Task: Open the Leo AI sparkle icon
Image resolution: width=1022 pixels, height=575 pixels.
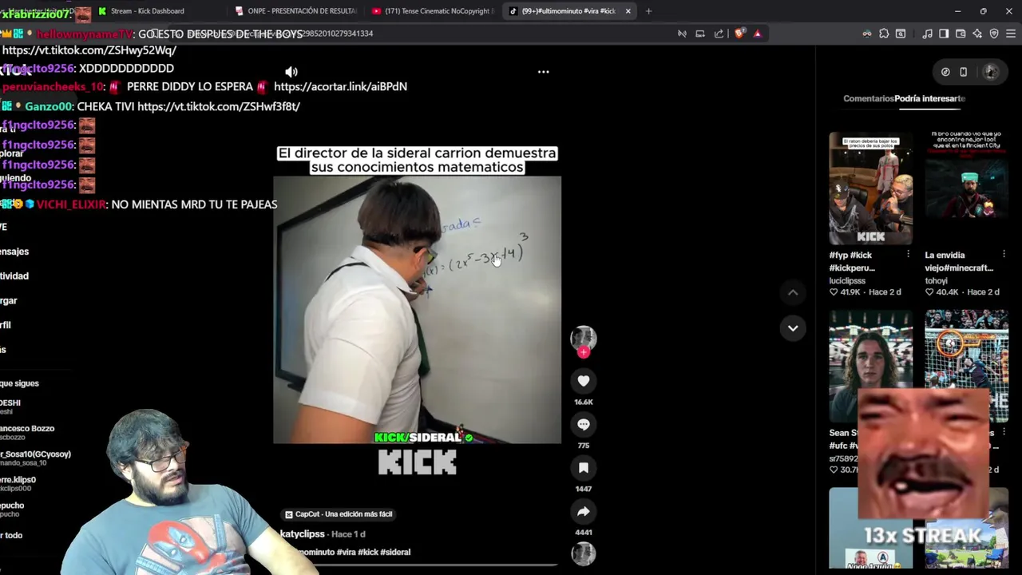Action: 977,34
